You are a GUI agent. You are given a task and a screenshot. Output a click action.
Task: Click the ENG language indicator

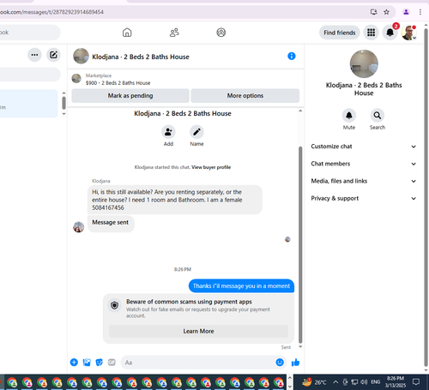pyautogui.click(x=376, y=382)
